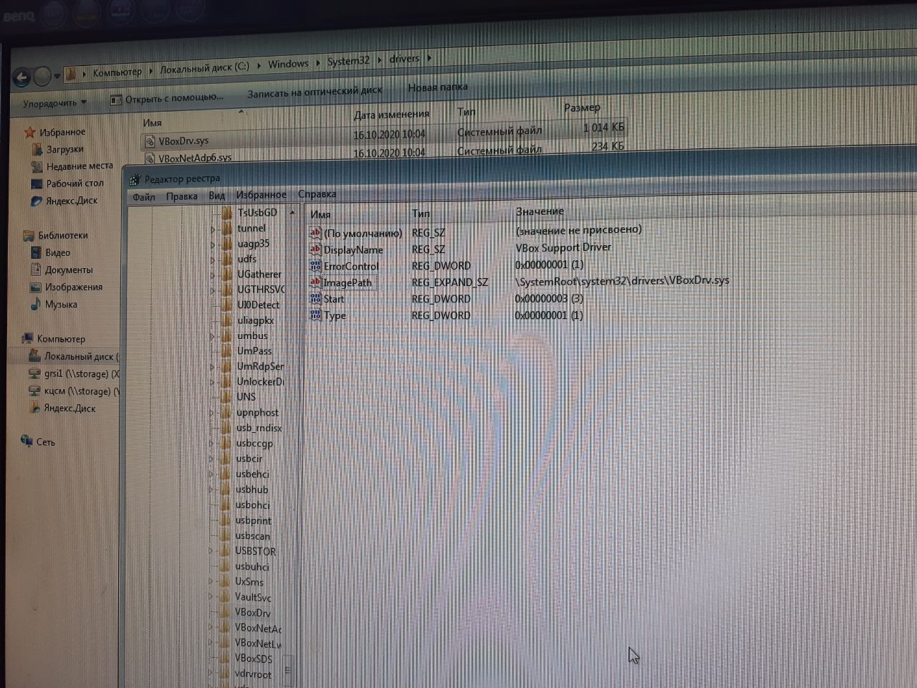Open the Документы library

pyautogui.click(x=69, y=269)
